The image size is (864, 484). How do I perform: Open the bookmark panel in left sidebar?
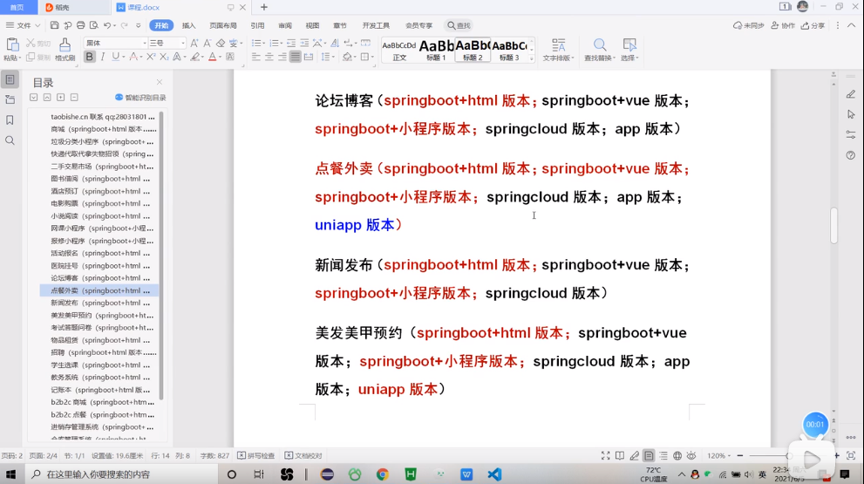click(10, 119)
